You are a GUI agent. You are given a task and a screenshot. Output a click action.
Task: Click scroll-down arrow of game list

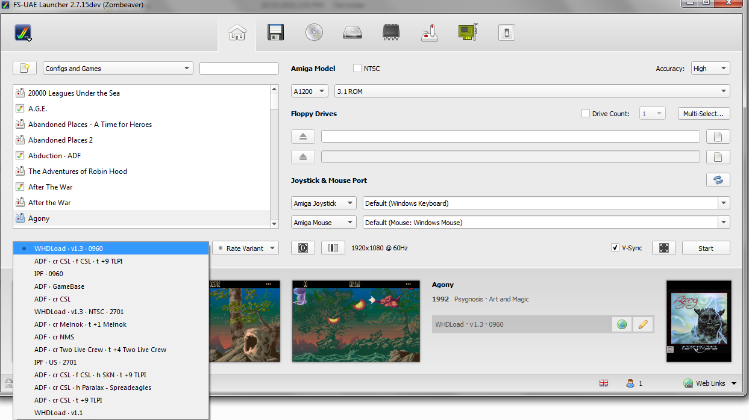coord(275,224)
